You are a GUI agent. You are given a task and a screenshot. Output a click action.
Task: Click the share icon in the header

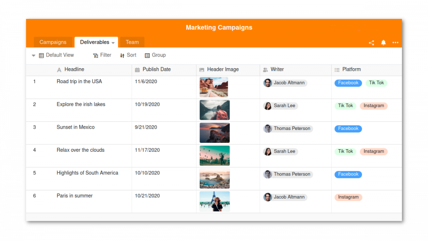(371, 43)
